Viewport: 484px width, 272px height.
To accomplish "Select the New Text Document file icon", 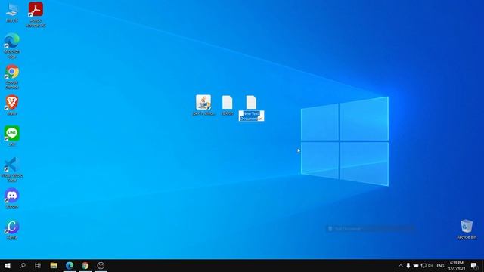I will (251, 102).
